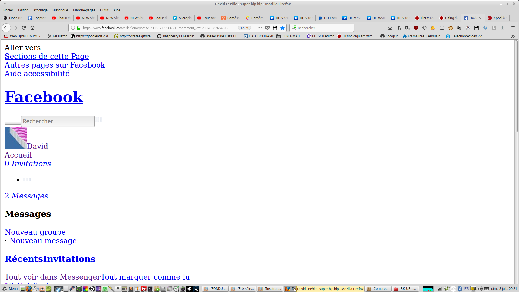Open the Marque-pages menu
The image size is (519, 292).
click(x=84, y=10)
